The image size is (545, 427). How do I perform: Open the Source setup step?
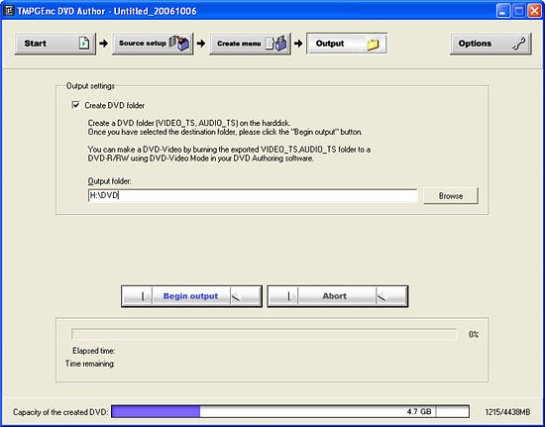click(x=153, y=44)
